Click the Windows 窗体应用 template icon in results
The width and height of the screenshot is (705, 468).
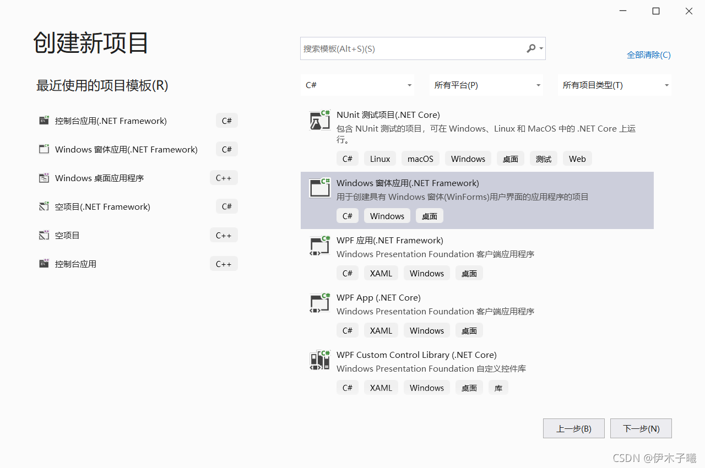320,188
